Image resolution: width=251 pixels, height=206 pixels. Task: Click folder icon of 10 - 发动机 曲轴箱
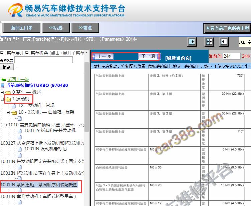(14, 113)
